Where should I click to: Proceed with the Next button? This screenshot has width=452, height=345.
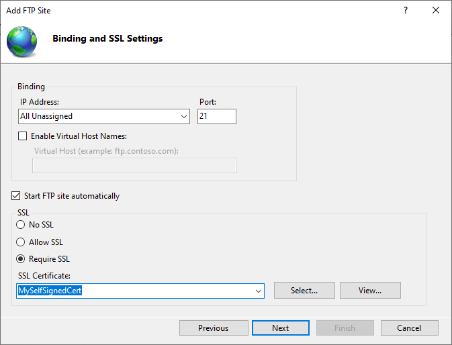click(x=281, y=328)
